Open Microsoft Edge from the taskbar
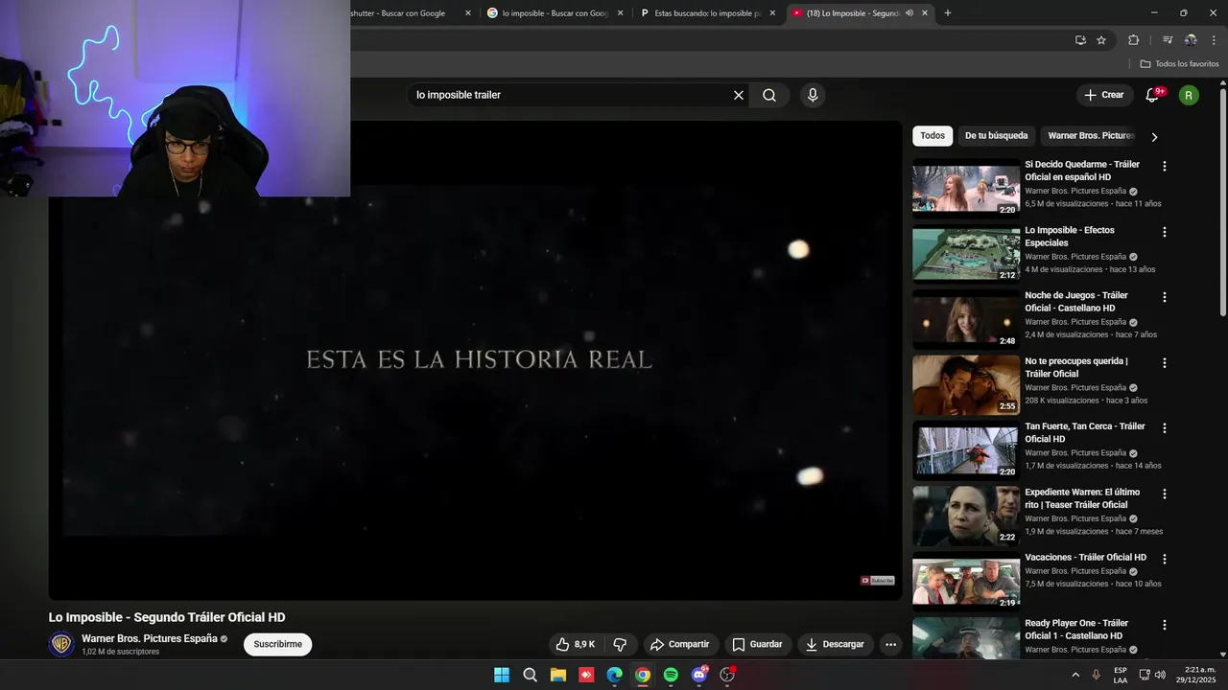This screenshot has width=1228, height=690. (x=615, y=675)
